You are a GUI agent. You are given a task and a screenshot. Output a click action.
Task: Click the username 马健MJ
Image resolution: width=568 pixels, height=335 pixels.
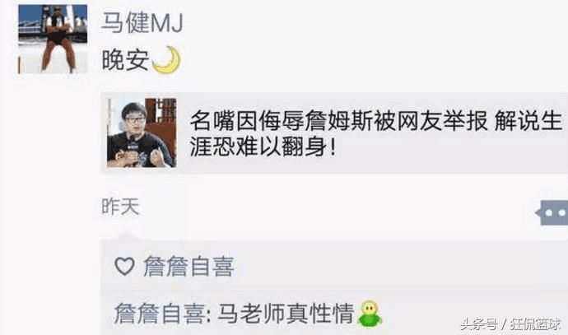142,22
